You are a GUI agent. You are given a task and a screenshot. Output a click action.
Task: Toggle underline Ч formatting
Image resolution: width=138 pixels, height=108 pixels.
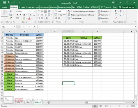pyautogui.click(x=24, y=15)
